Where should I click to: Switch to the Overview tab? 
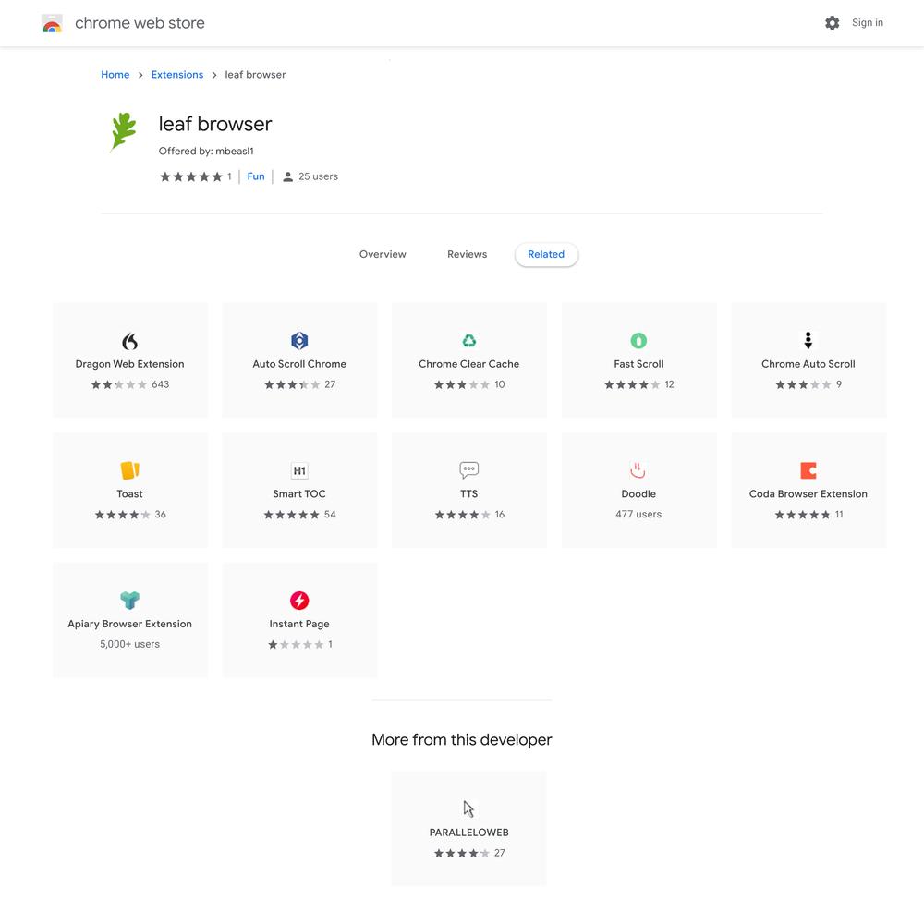click(x=383, y=254)
